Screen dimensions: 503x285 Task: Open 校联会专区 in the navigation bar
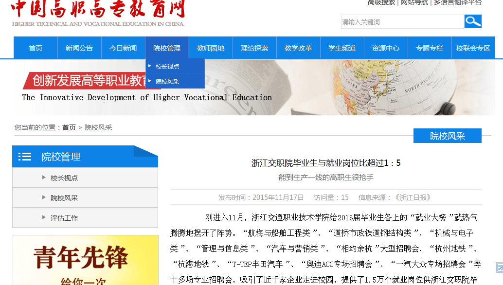point(473,48)
